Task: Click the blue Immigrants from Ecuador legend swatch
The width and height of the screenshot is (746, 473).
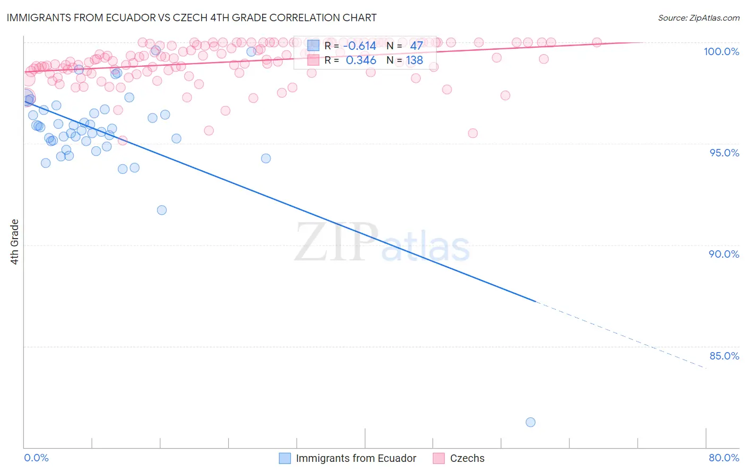Action: pyautogui.click(x=285, y=458)
